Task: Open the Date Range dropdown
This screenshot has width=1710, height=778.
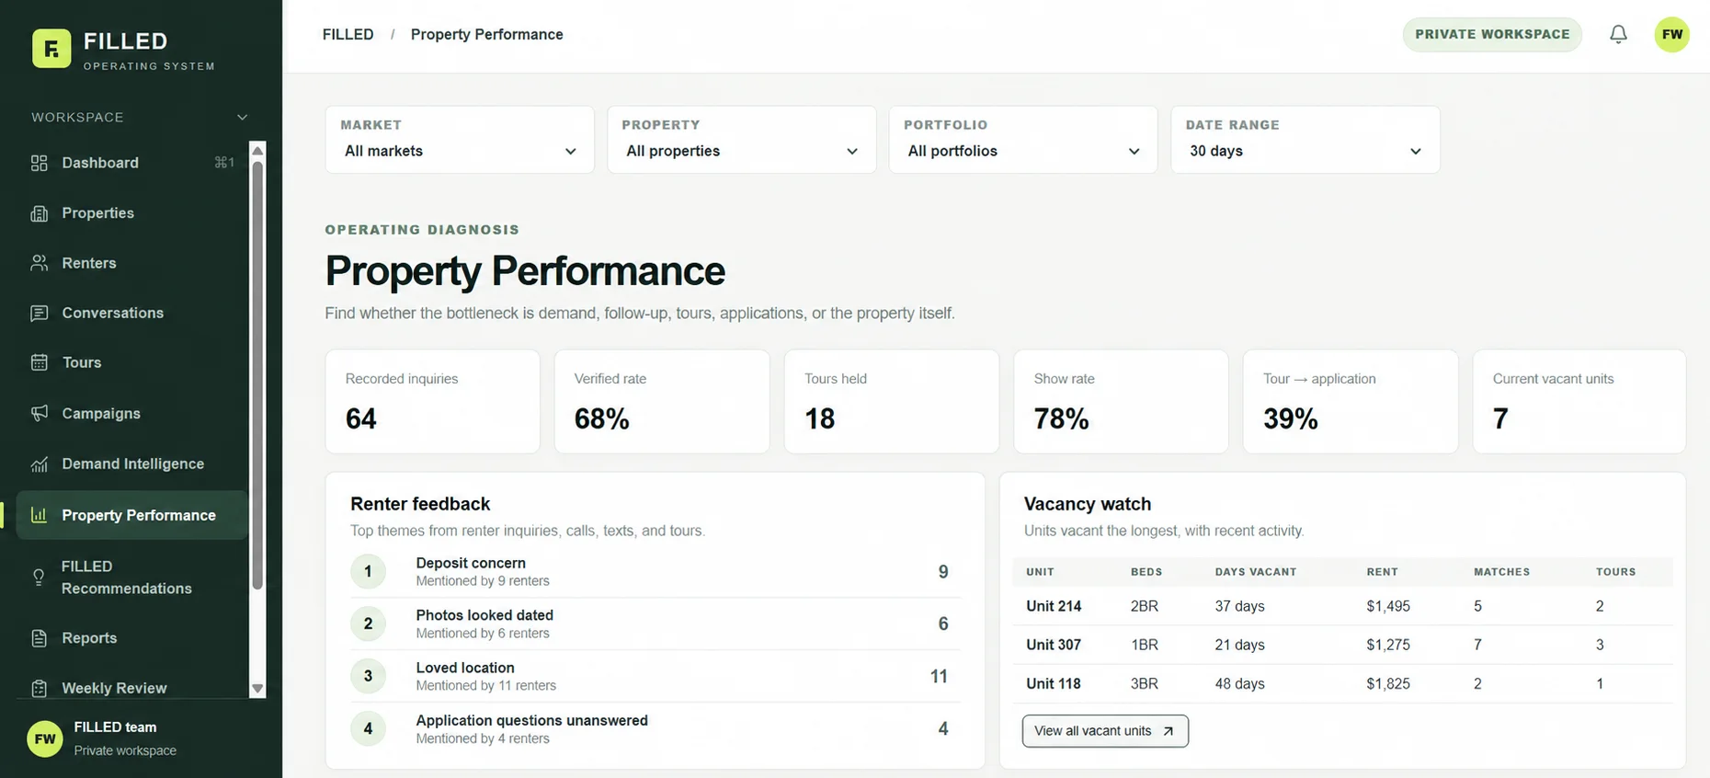Action: point(1305,140)
